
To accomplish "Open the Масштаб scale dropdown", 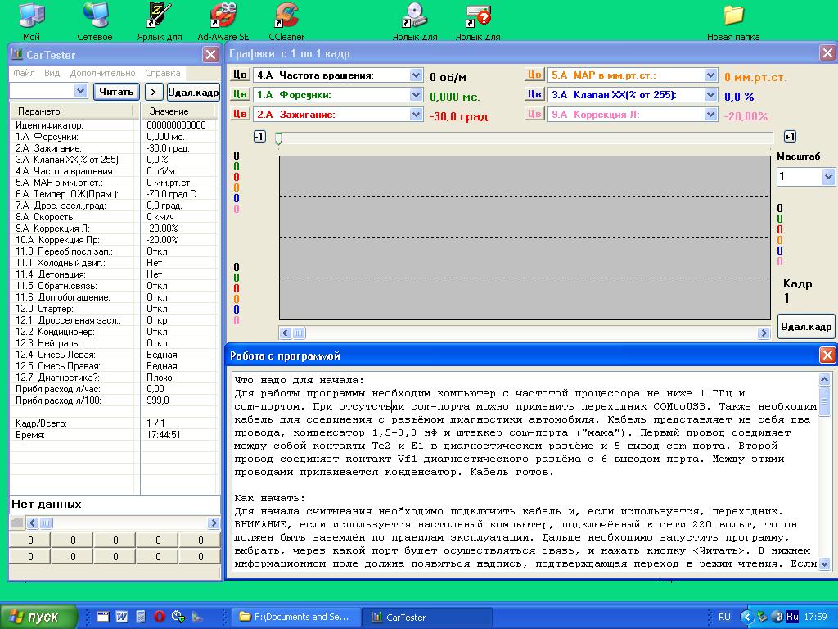I will [x=827, y=177].
